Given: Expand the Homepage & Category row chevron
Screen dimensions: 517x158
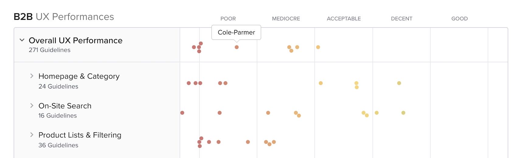Looking at the screenshot, I should (32, 76).
